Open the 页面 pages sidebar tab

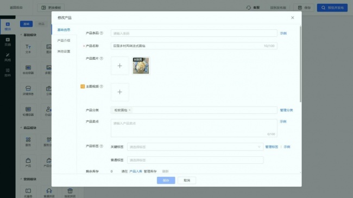point(8,42)
